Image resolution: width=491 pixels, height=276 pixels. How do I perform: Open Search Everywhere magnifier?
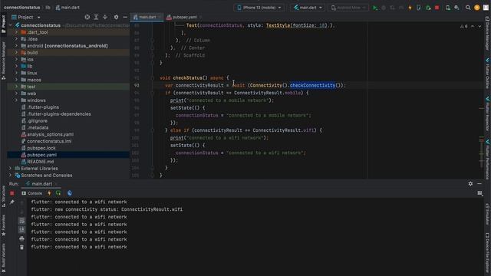(x=468, y=8)
